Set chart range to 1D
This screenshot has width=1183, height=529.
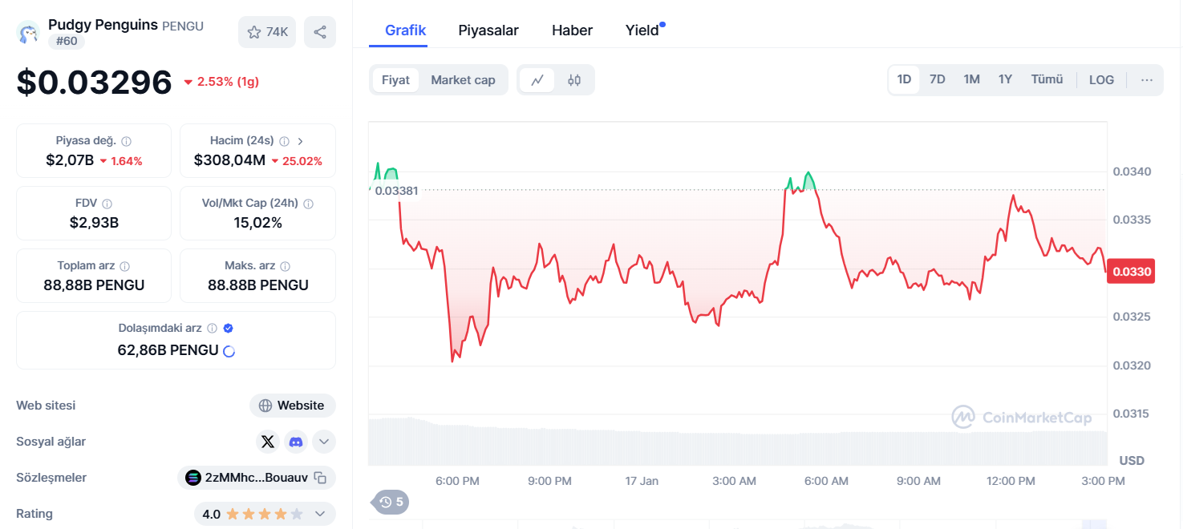[x=904, y=79]
